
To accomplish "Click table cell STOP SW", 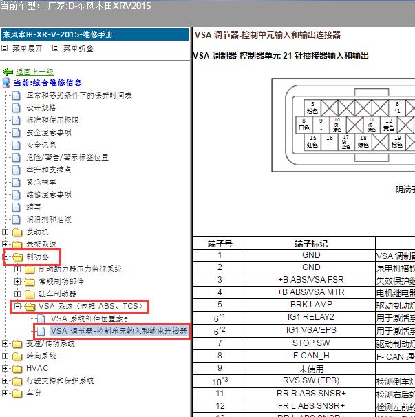I will tap(311, 343).
